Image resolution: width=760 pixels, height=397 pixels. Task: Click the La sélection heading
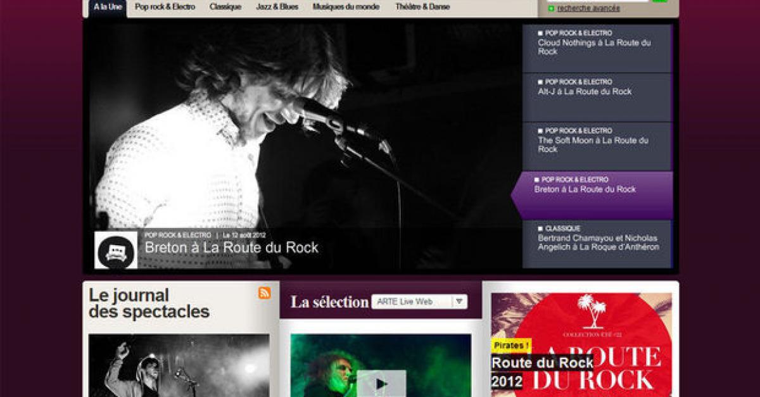(329, 302)
